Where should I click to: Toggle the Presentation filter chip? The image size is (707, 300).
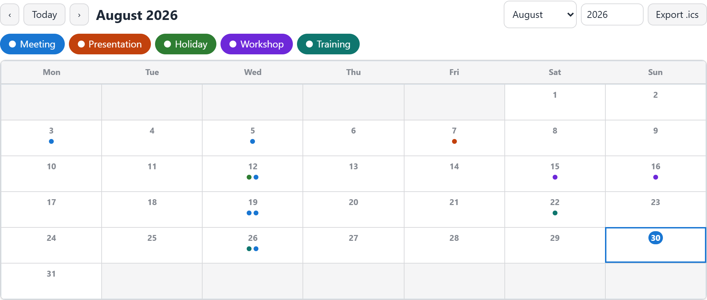(110, 44)
